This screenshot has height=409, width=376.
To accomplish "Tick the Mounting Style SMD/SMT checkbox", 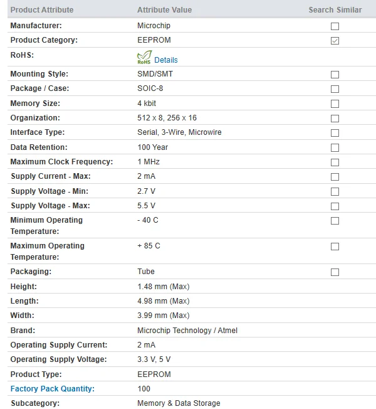I will click(335, 75).
